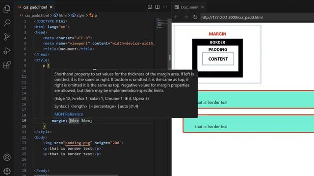
Task: Click the Document title text on line 6
Action: click(68, 49)
